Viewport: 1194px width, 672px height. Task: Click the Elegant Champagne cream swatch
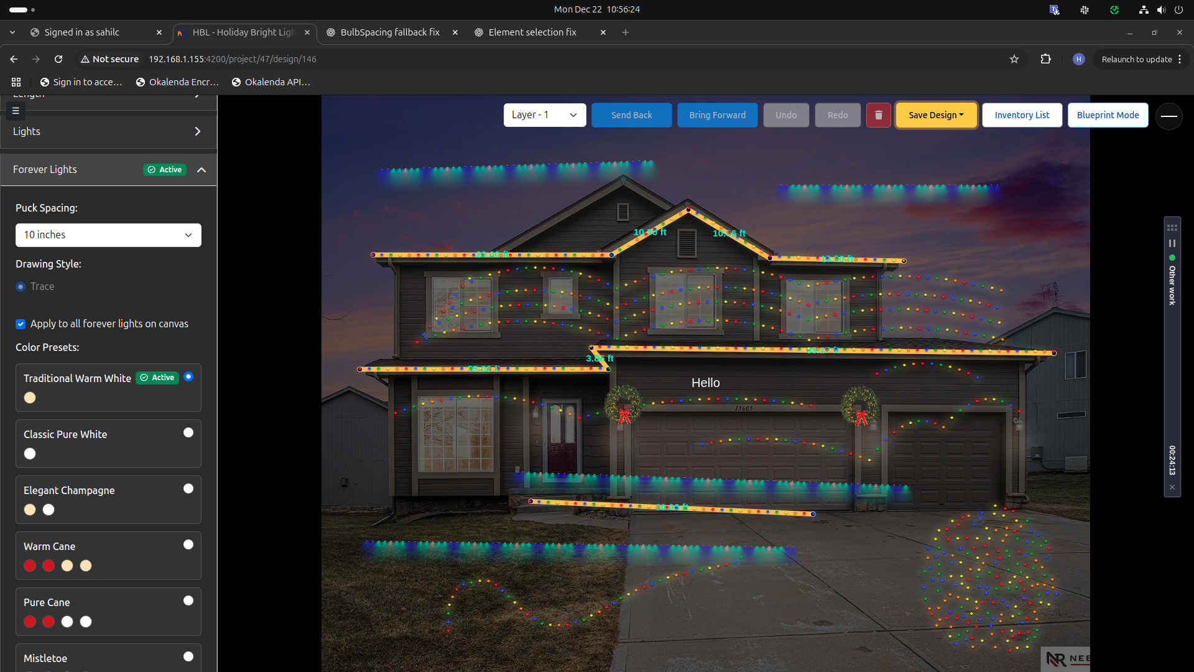[x=30, y=510]
